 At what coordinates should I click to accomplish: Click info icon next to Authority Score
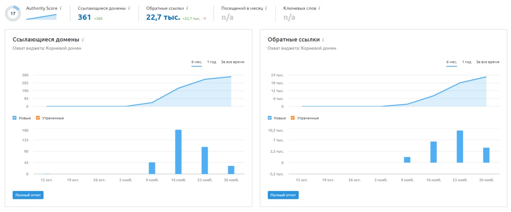click(61, 8)
